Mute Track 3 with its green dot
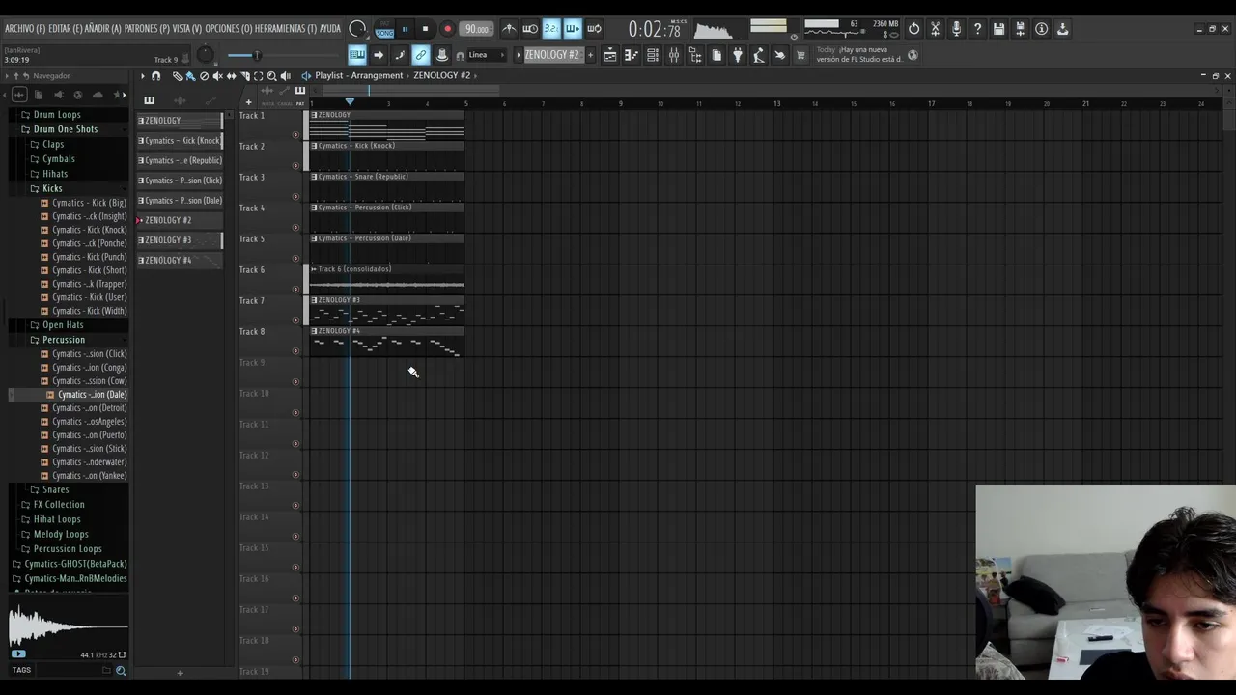 point(295,197)
